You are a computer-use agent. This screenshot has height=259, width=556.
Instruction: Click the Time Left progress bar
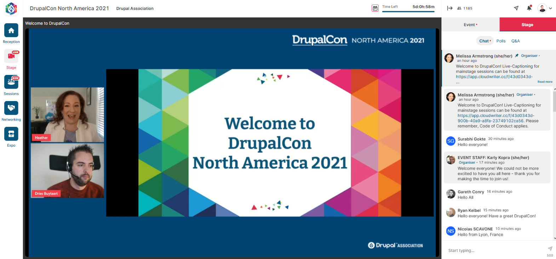pyautogui.click(x=408, y=12)
